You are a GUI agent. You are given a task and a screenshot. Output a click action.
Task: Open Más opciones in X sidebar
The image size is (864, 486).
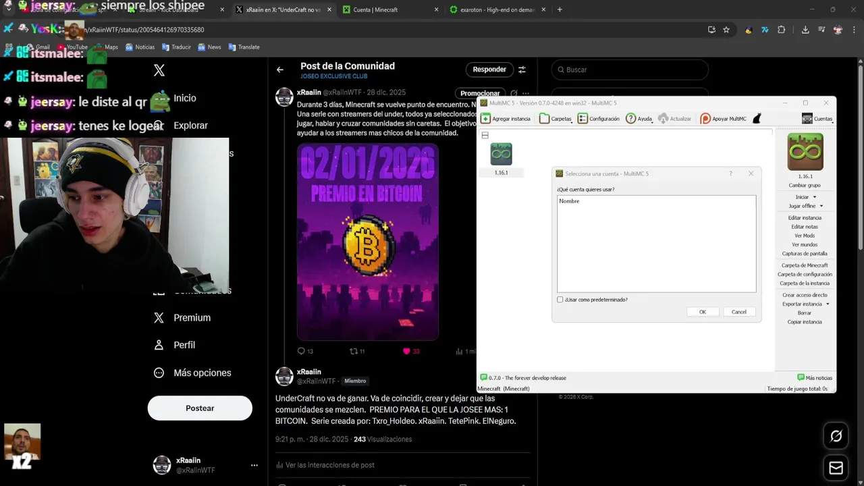[192, 373]
